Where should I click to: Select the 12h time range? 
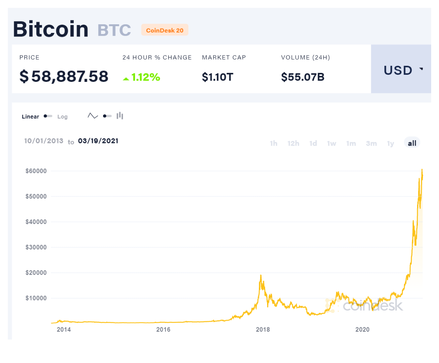(x=293, y=143)
